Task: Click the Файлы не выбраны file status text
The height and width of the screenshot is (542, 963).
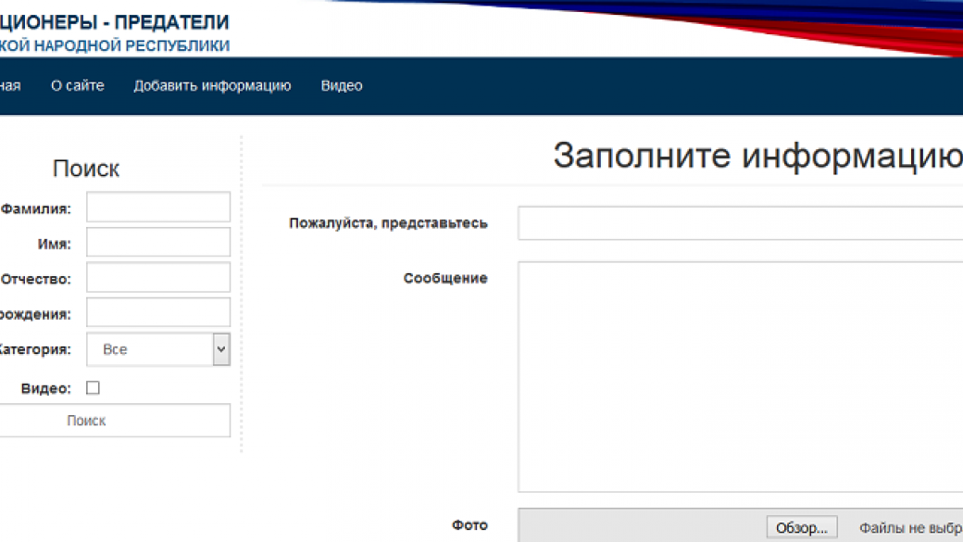Action: pos(910,528)
